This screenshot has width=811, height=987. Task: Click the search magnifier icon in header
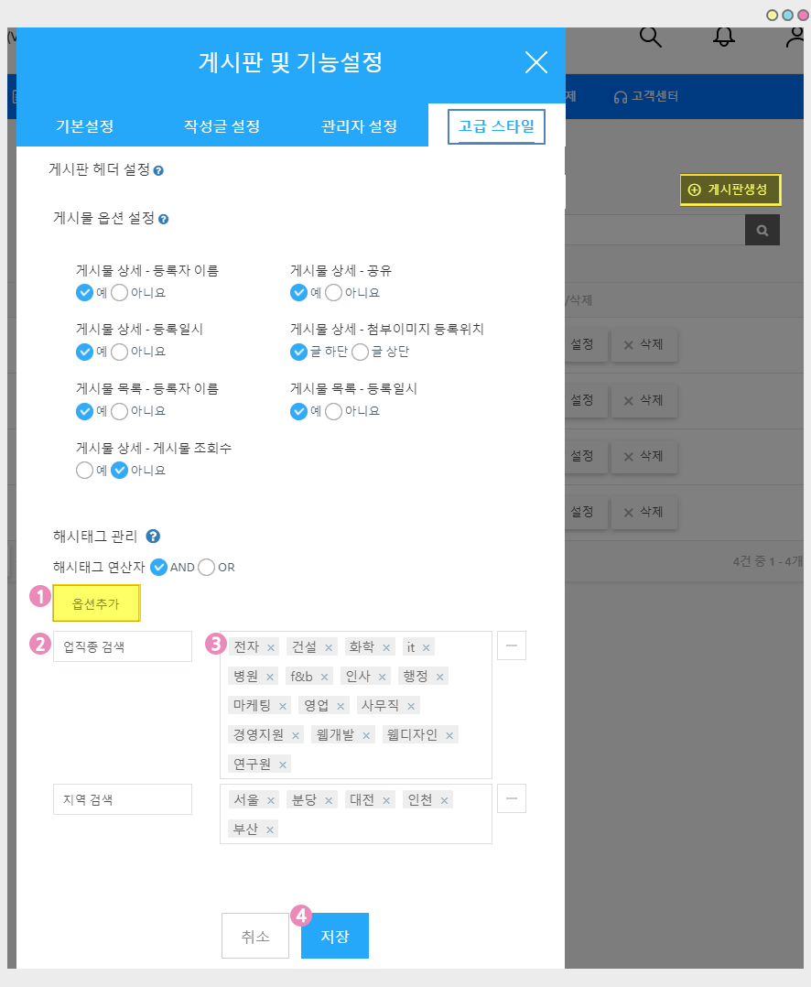[650, 37]
